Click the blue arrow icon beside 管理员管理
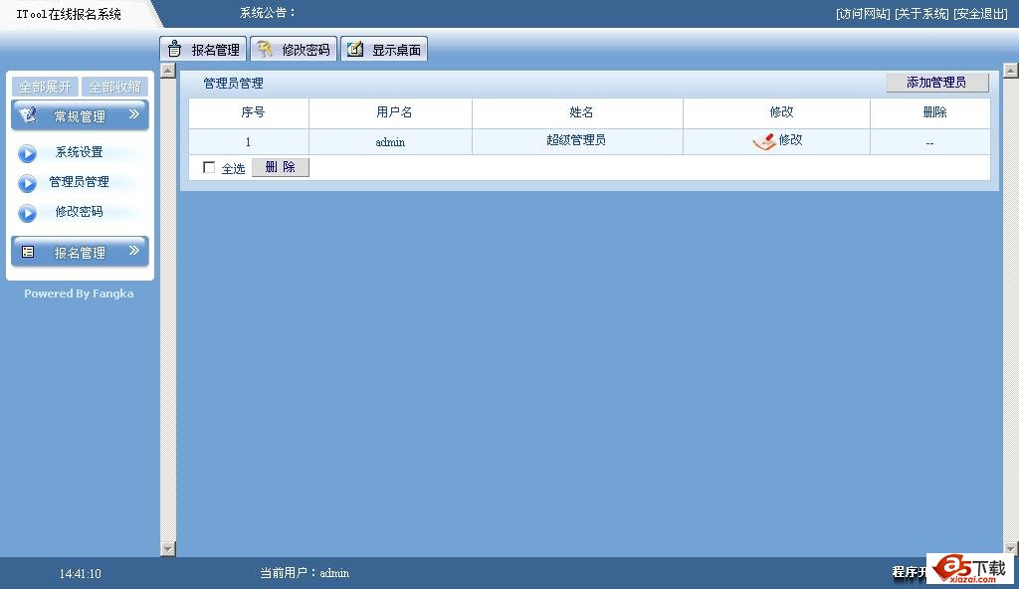This screenshot has height=589, width=1019. (x=27, y=182)
